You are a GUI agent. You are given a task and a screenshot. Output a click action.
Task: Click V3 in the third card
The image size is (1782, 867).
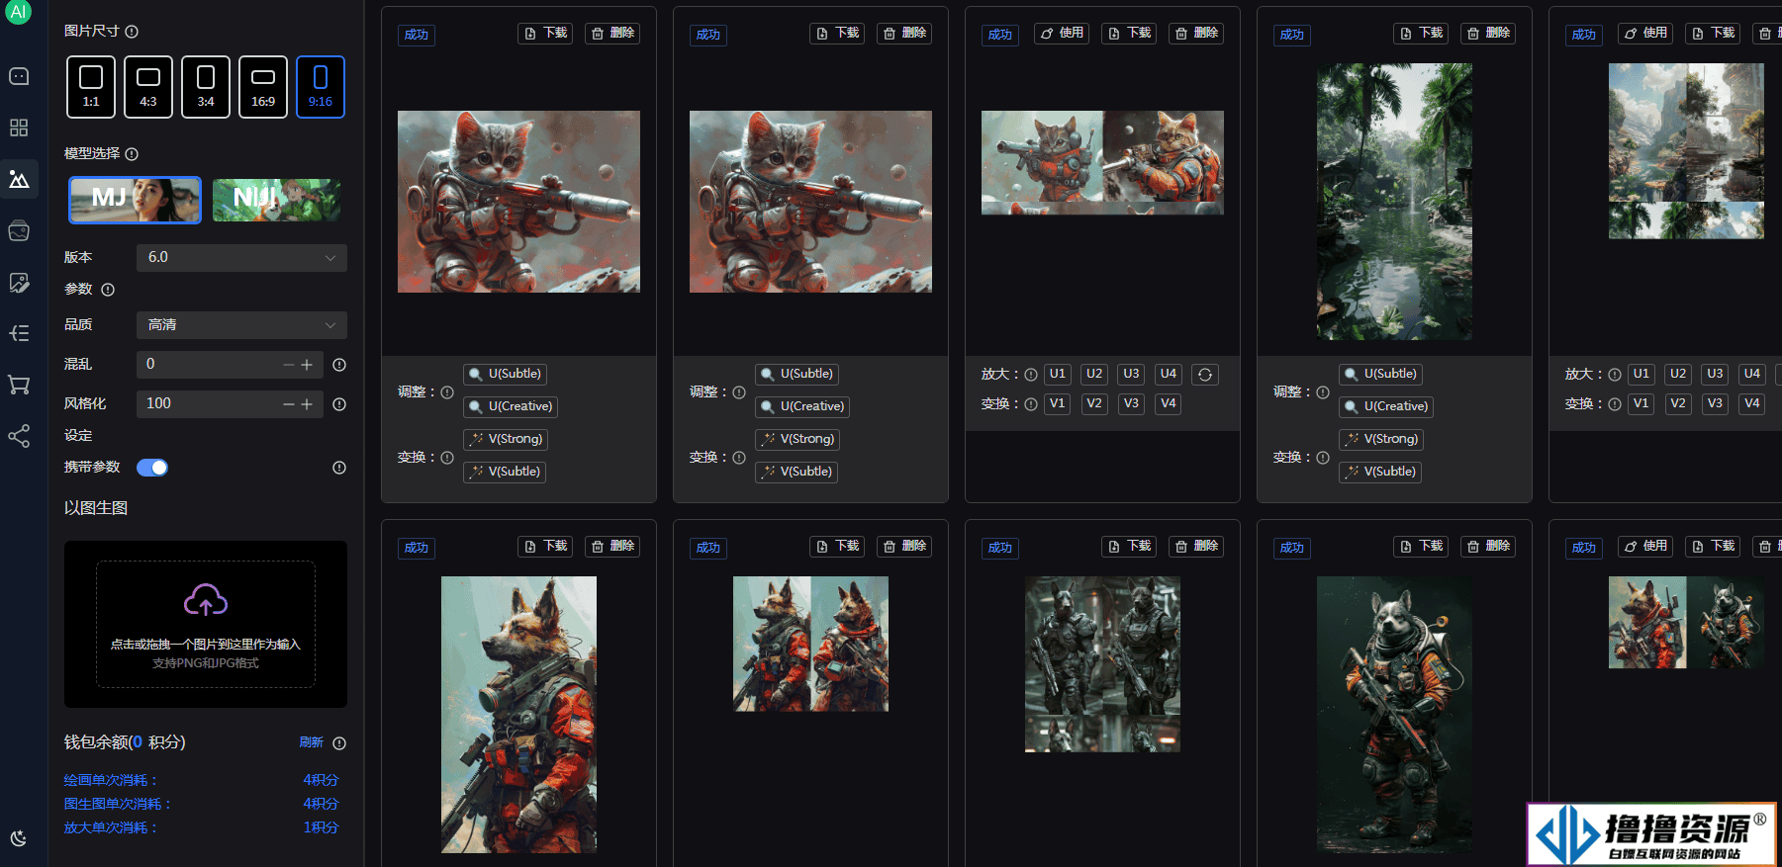[x=1131, y=404]
